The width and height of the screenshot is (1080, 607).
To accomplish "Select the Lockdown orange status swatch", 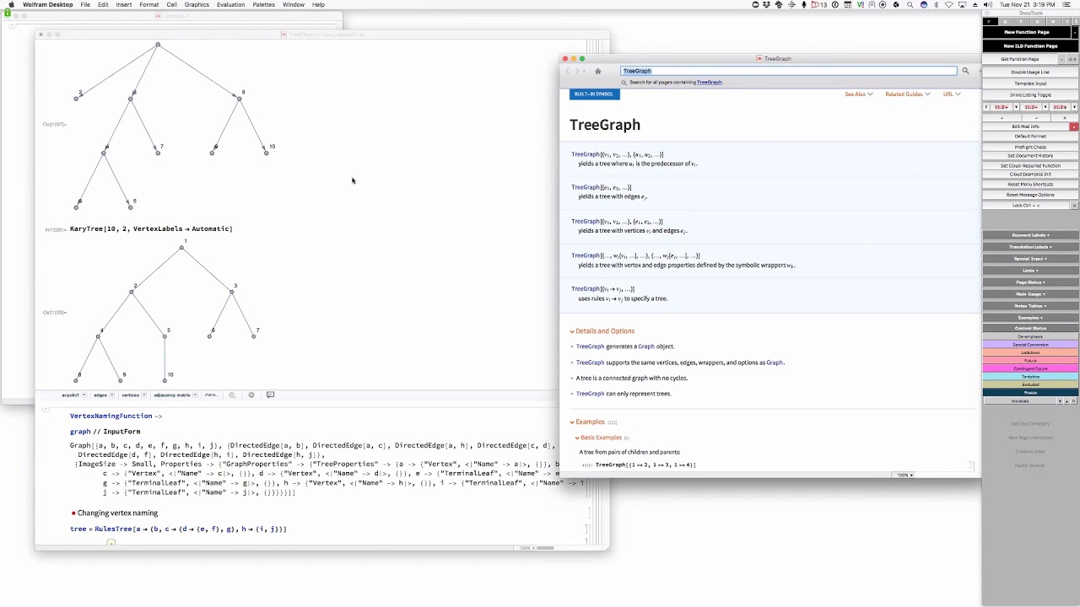I will (x=1030, y=352).
